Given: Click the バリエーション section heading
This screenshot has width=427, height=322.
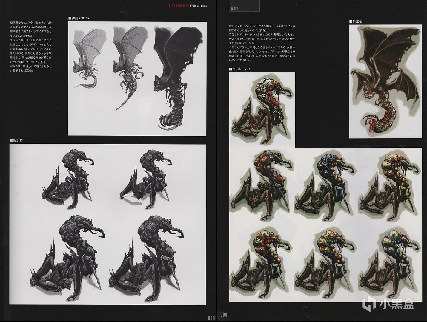Looking at the screenshot, I should [x=240, y=69].
